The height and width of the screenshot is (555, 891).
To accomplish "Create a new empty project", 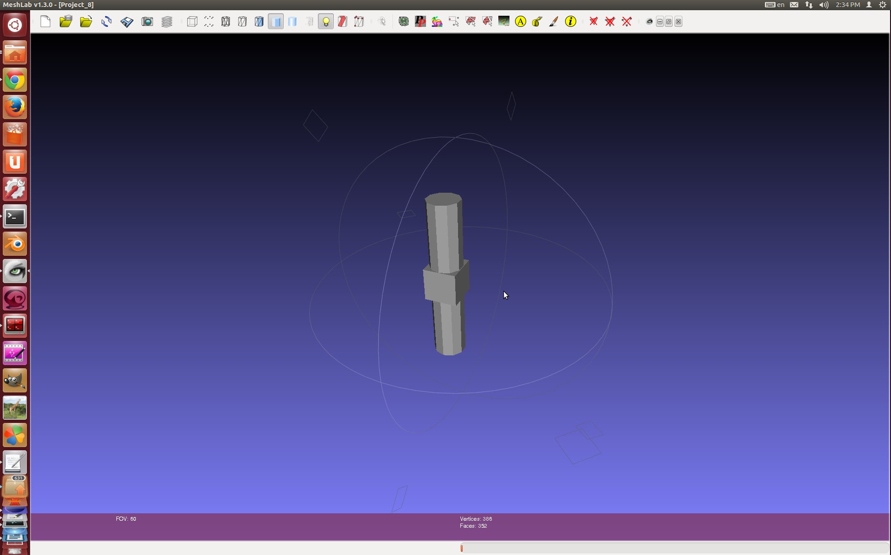I will [x=45, y=21].
